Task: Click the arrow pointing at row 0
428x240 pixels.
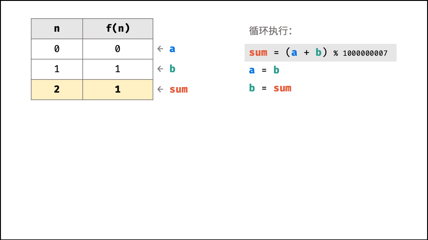Action: click(x=160, y=49)
